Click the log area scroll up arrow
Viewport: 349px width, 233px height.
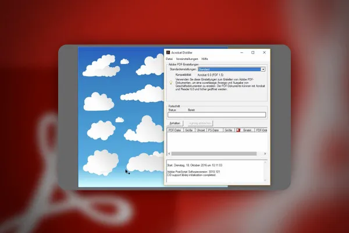point(265,163)
